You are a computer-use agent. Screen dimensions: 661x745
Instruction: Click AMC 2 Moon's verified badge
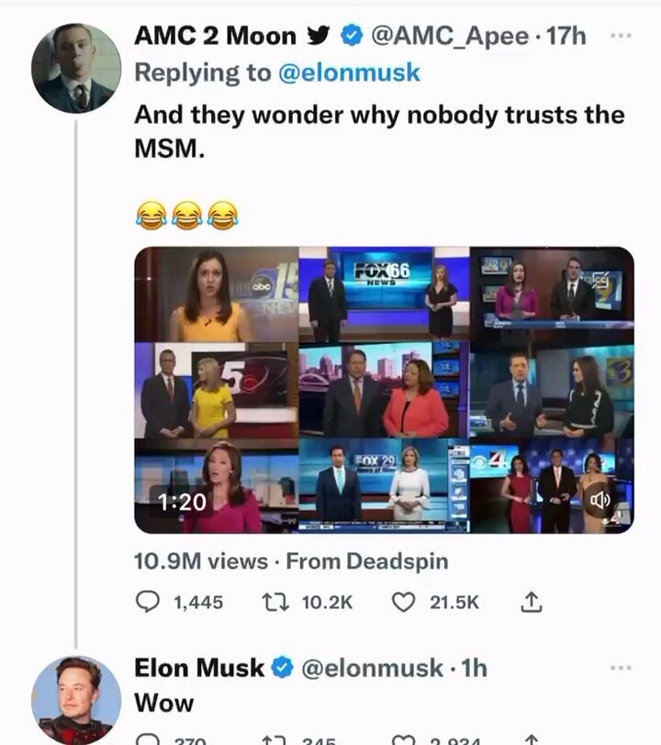coord(351,37)
